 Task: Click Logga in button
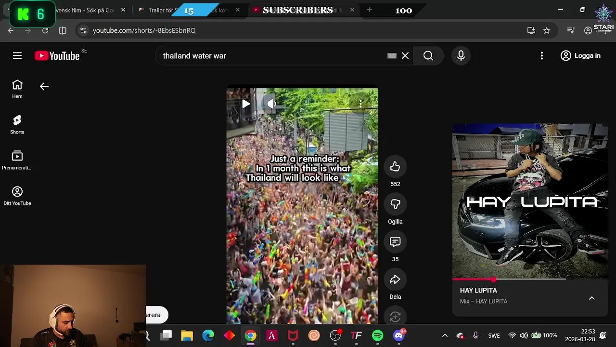point(580,56)
